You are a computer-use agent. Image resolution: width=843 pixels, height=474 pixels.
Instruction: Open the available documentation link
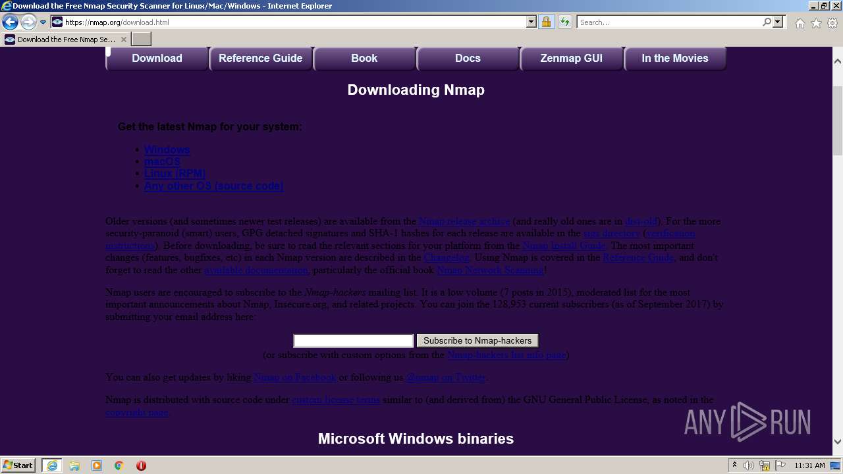(x=256, y=270)
